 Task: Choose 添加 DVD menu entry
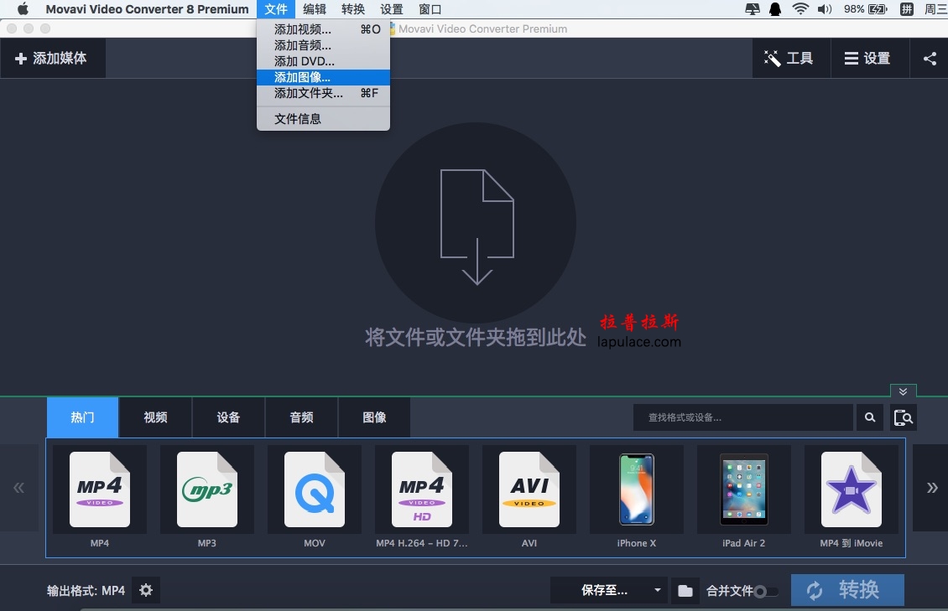coord(324,61)
